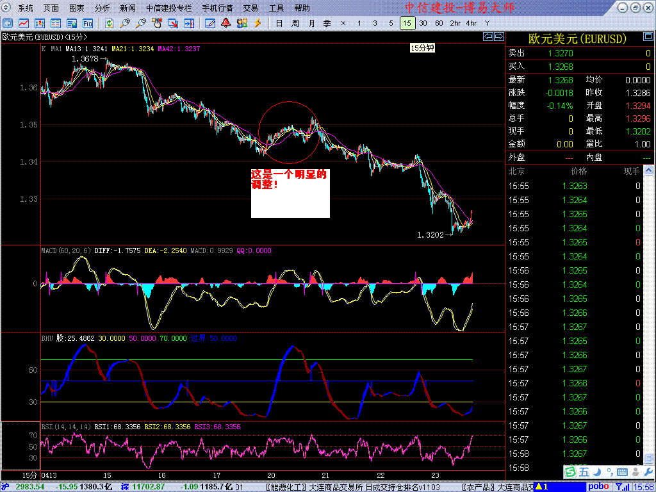Open the 中信建投专栏 menu

[x=169, y=8]
